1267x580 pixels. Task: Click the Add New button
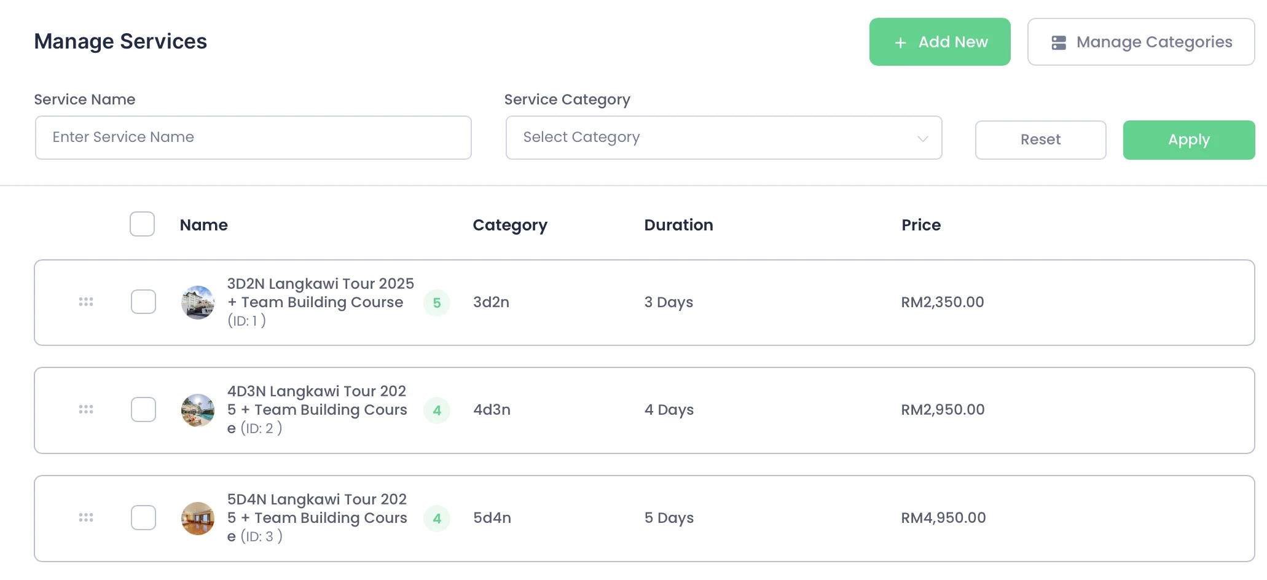[x=939, y=42]
